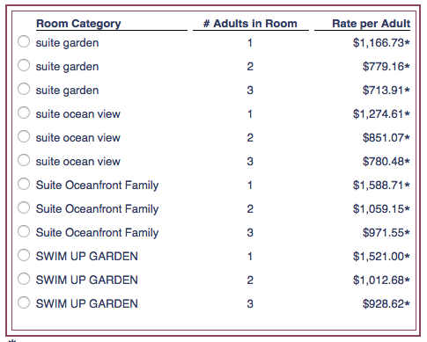Choose suite ocean view with 3 adults

(x=24, y=160)
